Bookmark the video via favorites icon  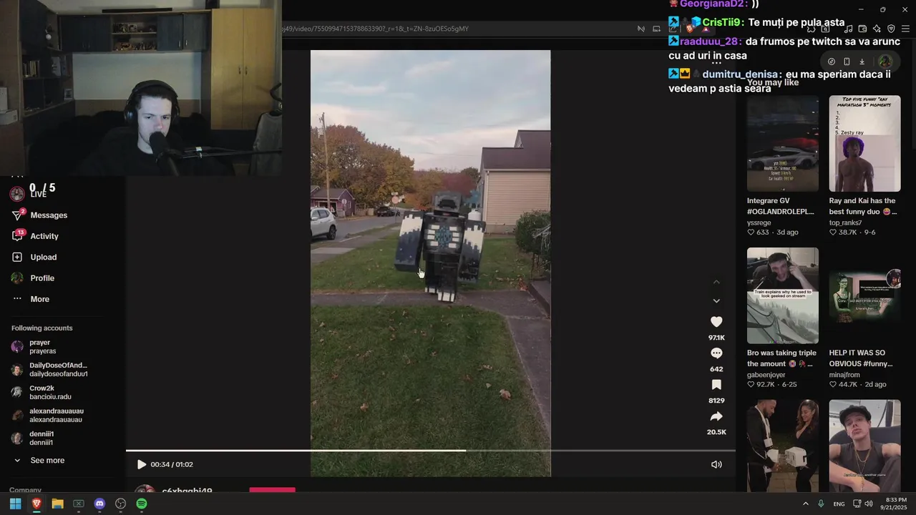(716, 385)
